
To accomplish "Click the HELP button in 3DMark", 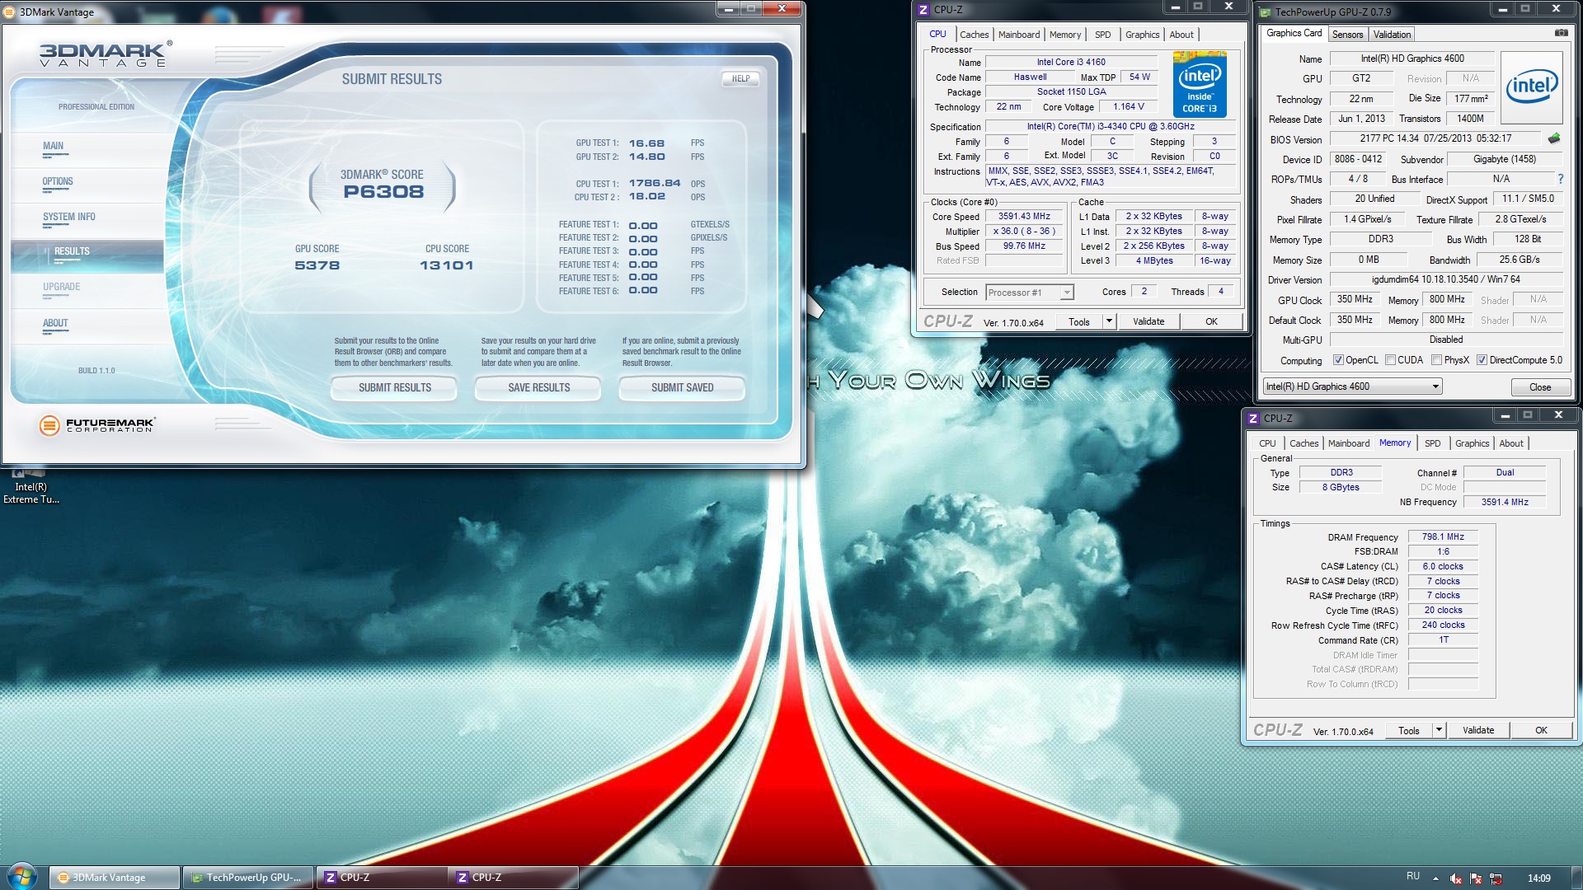I will (x=740, y=79).
